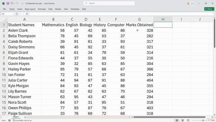Open the Formulas tab
Viewport: 216px width, 122px height.
coord(42,9)
